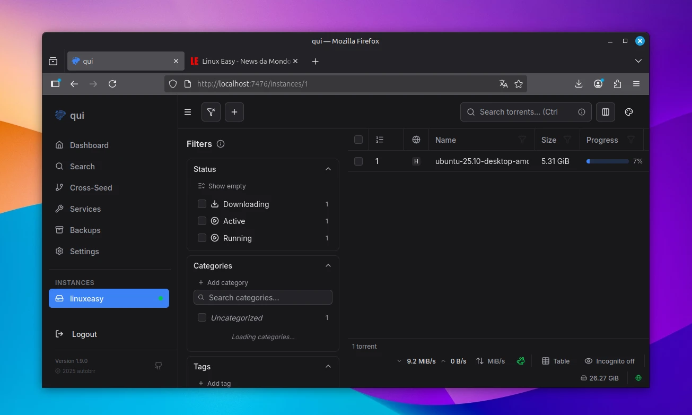This screenshot has width=692, height=415.
Task: Check the Downloading status filter
Action: 202,204
